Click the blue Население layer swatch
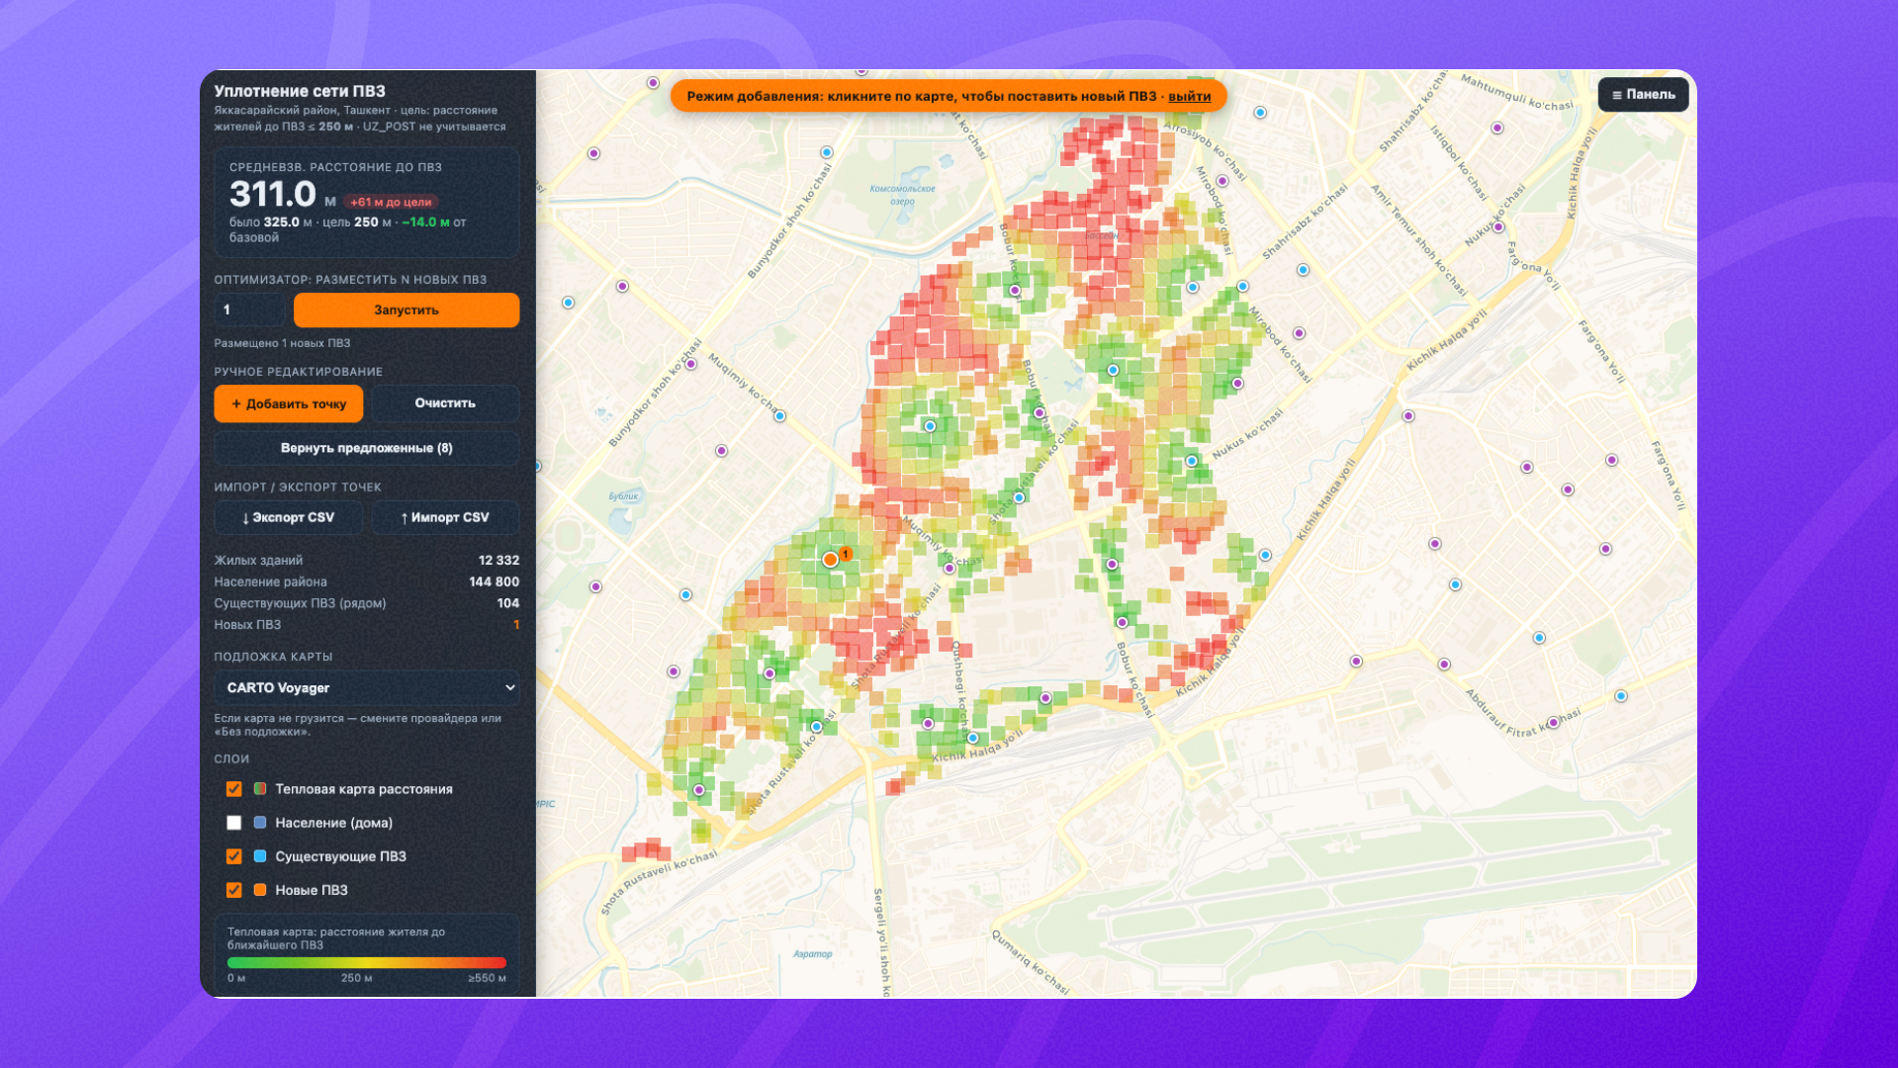 [x=260, y=823]
